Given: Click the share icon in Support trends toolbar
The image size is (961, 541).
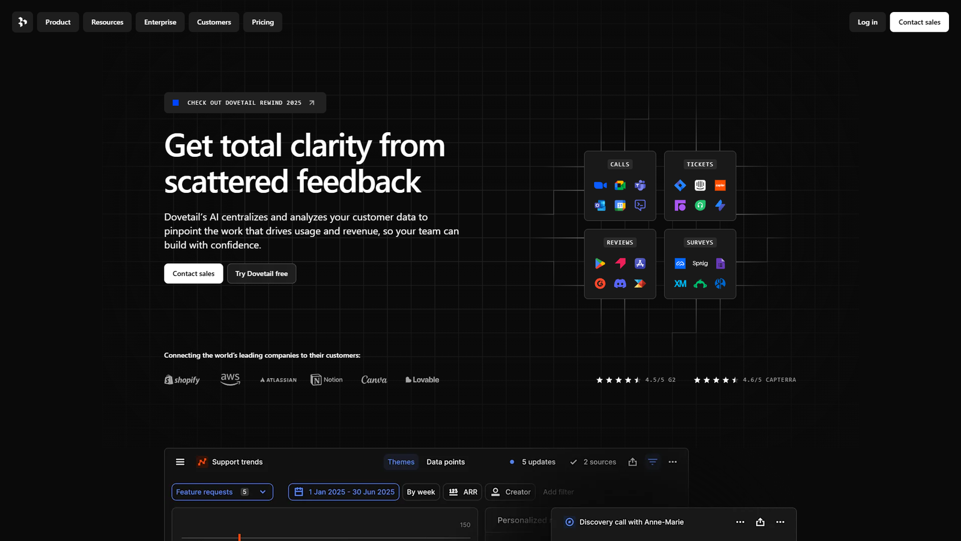Looking at the screenshot, I should [x=632, y=462].
